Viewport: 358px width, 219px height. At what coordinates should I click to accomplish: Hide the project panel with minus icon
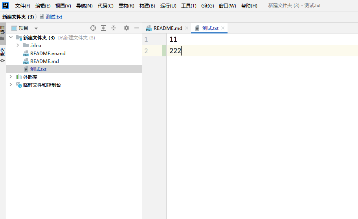136,28
